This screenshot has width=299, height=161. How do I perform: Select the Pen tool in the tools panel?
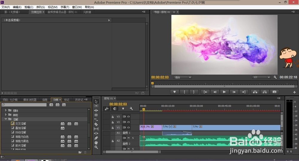tap(96, 138)
